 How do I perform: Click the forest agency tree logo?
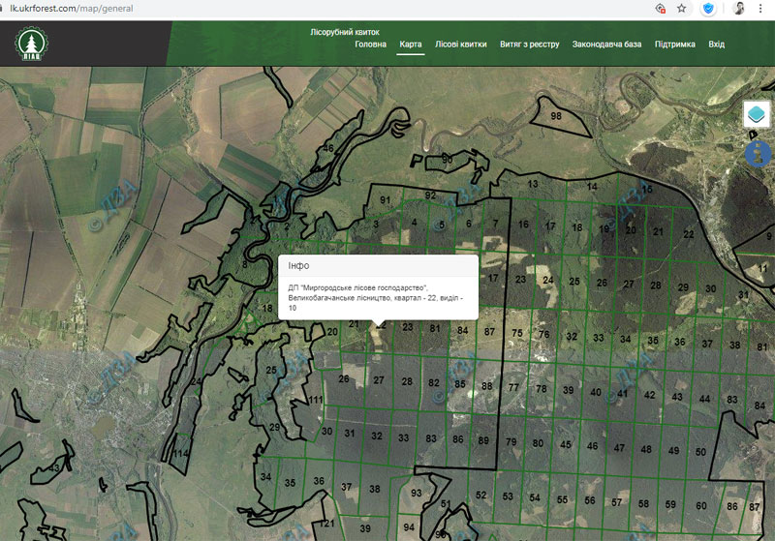point(30,44)
